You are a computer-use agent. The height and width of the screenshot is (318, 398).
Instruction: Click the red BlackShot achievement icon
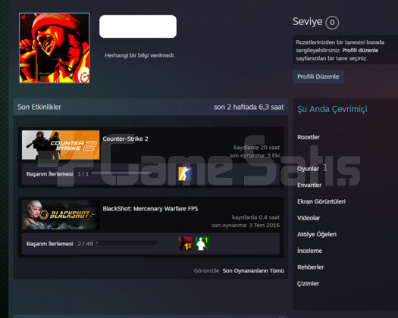pos(185,244)
